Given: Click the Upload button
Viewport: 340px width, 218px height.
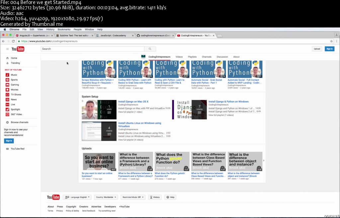Looking at the screenshot, I should pyautogui.click(x=317, y=49).
